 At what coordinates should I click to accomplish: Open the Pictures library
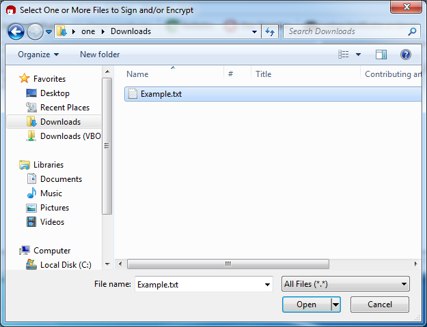[55, 208]
